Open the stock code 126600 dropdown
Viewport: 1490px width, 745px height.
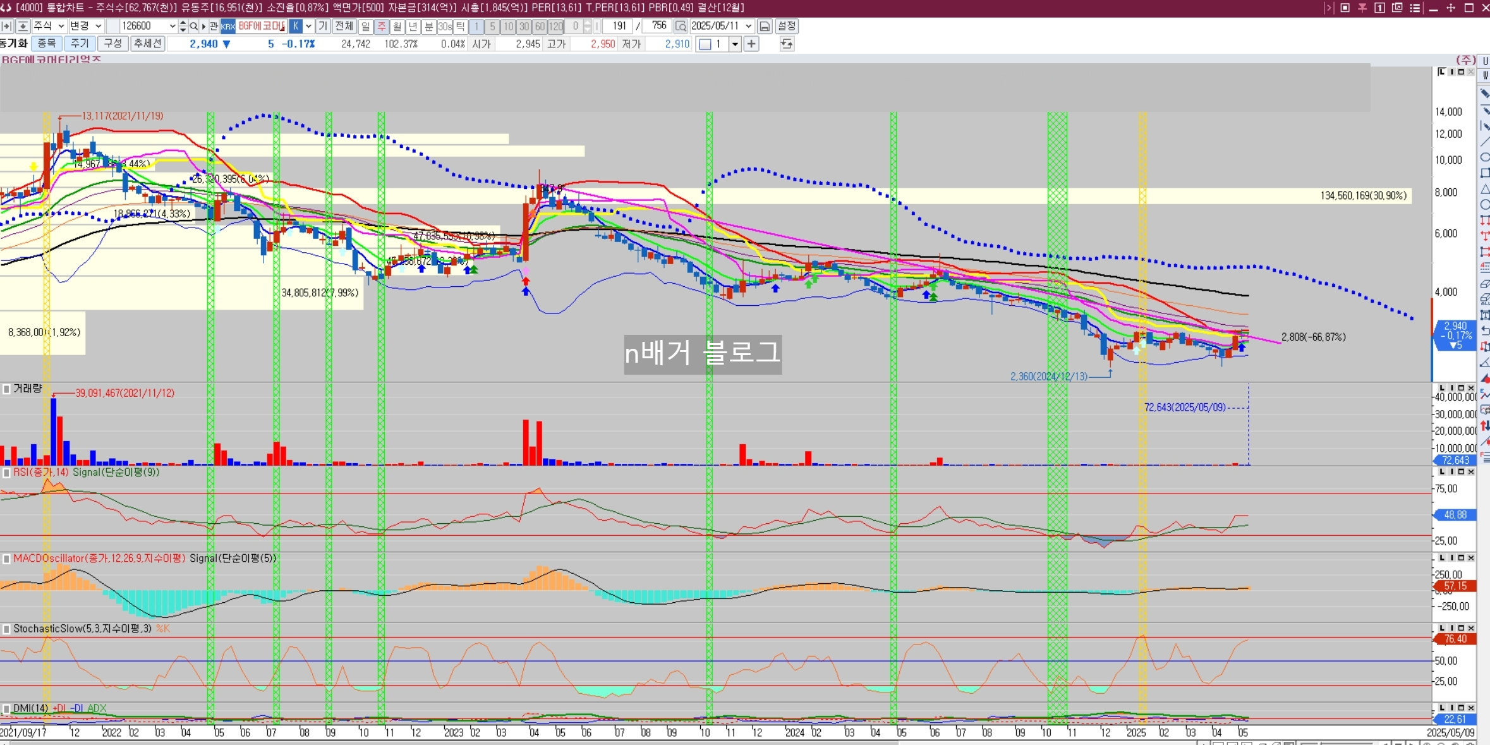[173, 26]
